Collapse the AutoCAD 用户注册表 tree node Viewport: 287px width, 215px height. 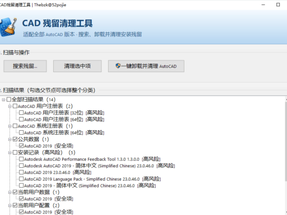(10, 106)
